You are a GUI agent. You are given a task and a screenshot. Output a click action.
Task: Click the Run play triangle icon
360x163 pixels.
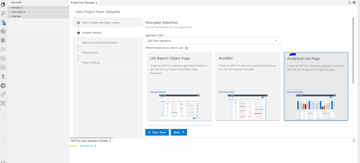click(3, 49)
